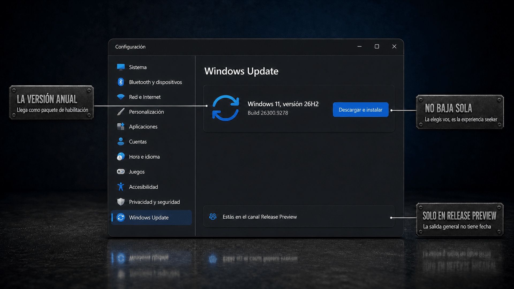Image resolution: width=514 pixels, height=289 pixels.
Task: Select Juegos in the sidebar
Action: (x=152, y=172)
